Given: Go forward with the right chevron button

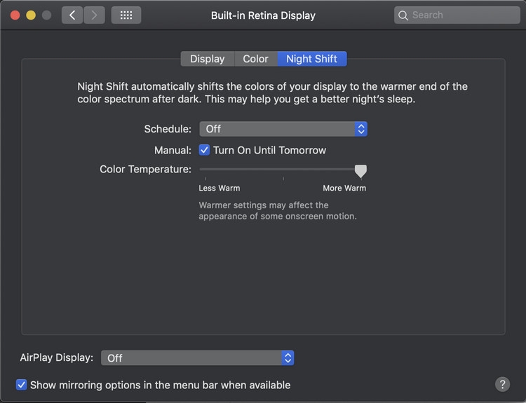Looking at the screenshot, I should [x=94, y=15].
